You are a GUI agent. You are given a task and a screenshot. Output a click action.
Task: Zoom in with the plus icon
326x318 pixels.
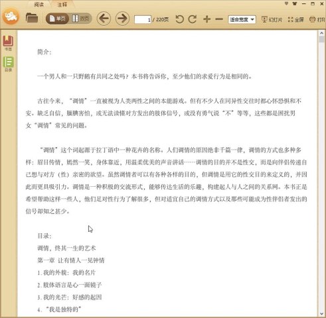(x=206, y=19)
